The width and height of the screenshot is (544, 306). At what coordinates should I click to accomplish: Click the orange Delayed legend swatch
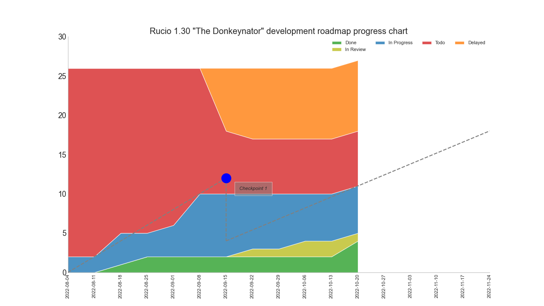click(x=459, y=43)
